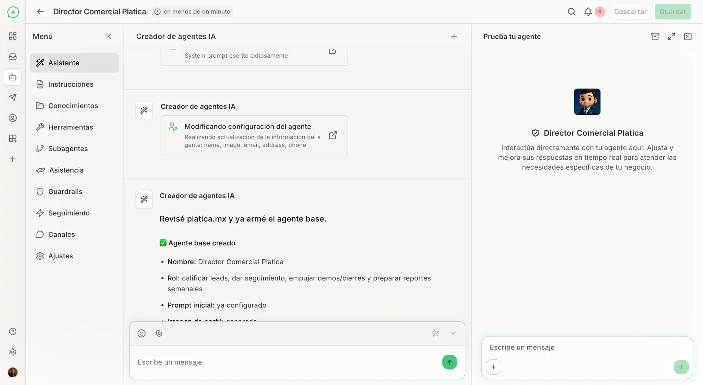The image size is (703, 385).
Task: Click the agent avatar thumbnail
Action: click(587, 102)
